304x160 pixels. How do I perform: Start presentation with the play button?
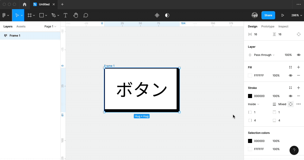(283, 15)
